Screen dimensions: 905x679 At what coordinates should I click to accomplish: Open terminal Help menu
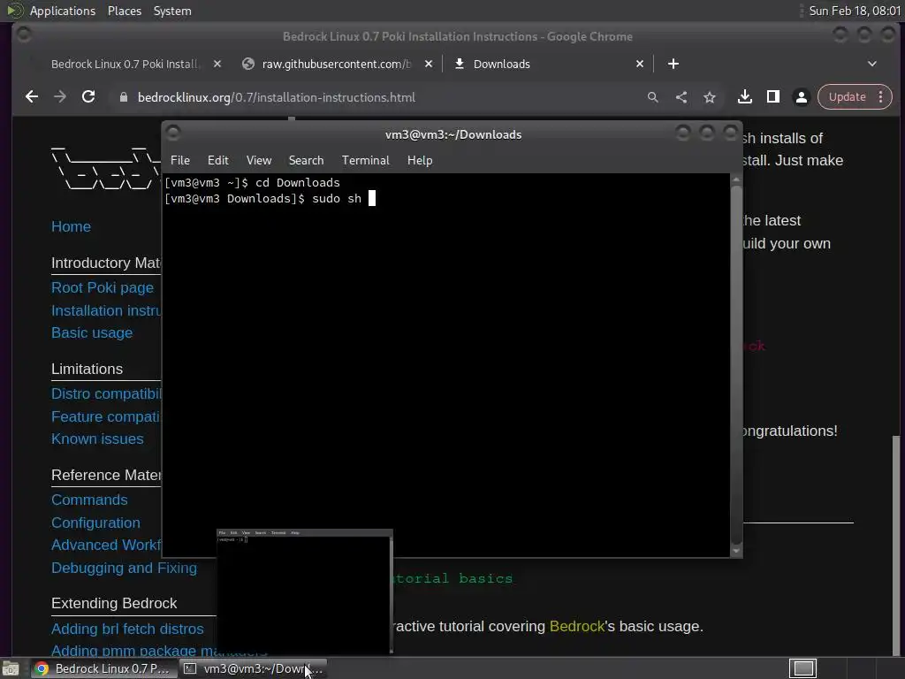coord(420,161)
